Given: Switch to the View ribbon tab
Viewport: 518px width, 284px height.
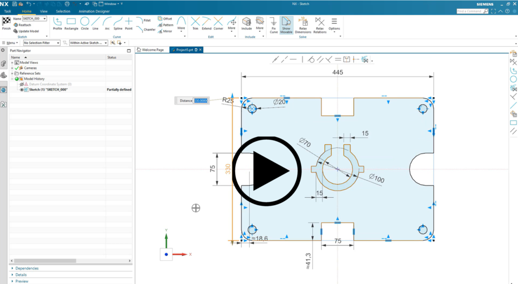Looking at the screenshot, I should 44,11.
